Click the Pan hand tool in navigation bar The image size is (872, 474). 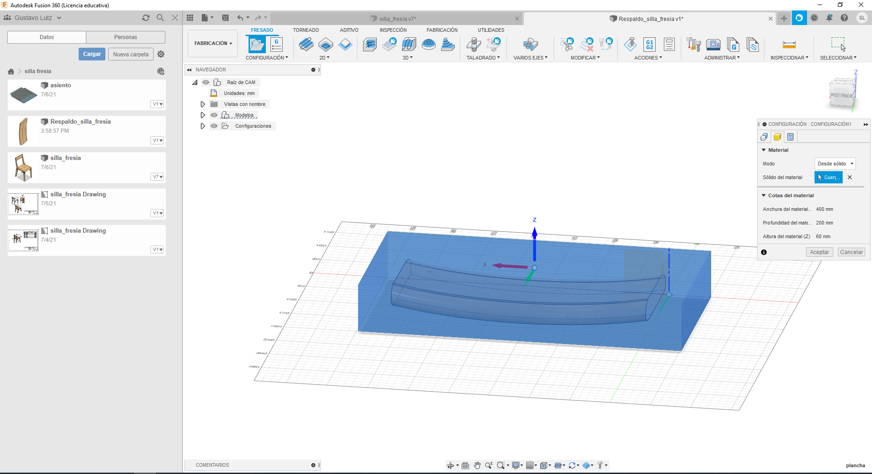tap(477, 465)
